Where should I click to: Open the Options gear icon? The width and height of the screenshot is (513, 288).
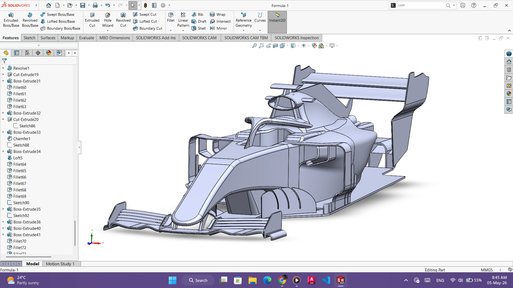coord(163,5)
